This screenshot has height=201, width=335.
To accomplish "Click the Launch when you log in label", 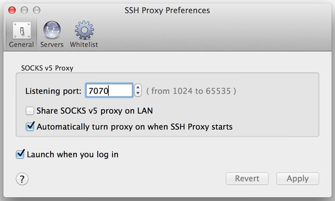I will 73,154.
